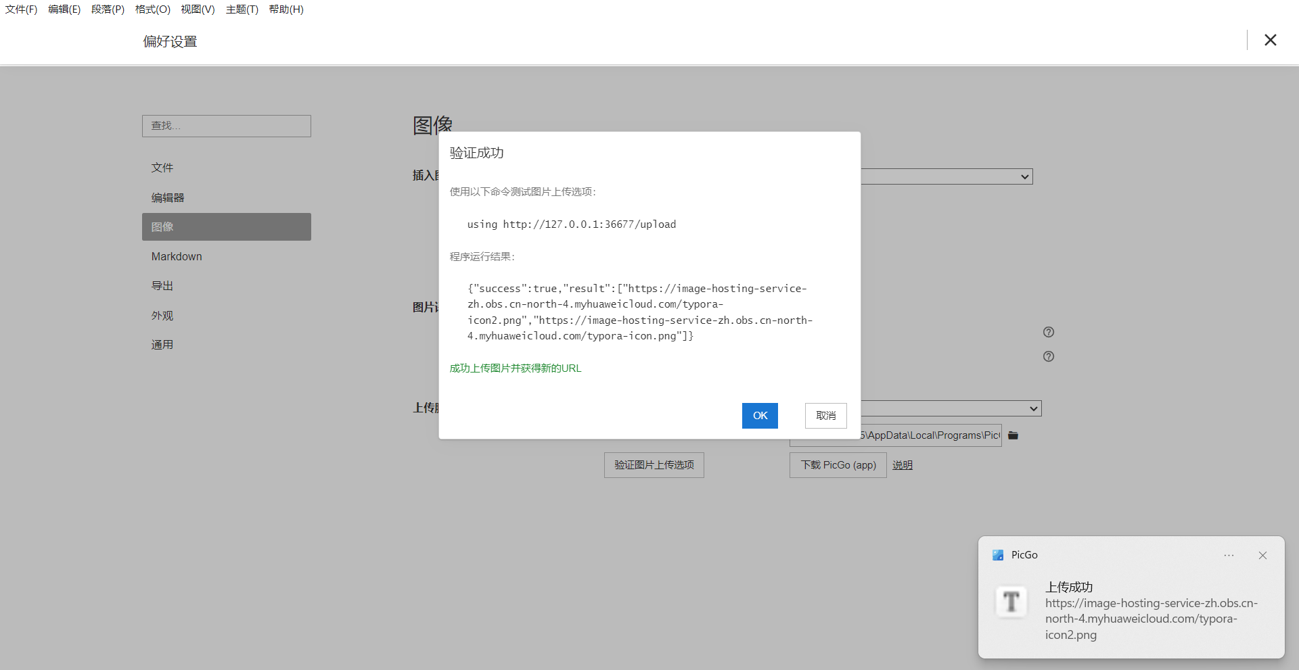Viewport: 1299px width, 670px height.
Task: Click the PicGo app icon in the notification
Action: pyautogui.click(x=998, y=555)
